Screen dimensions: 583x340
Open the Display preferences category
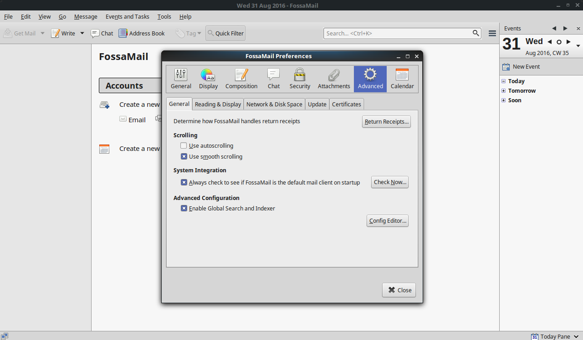[208, 79]
